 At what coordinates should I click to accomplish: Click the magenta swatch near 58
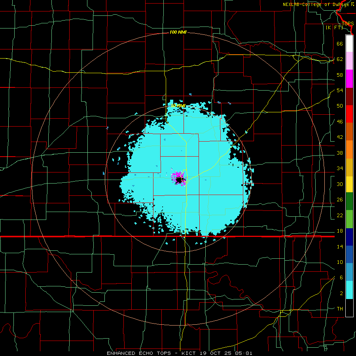(x=349, y=79)
